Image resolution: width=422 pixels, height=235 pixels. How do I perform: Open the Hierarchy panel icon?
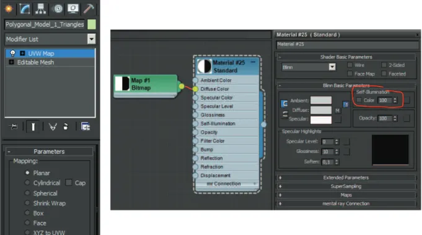tap(41, 9)
